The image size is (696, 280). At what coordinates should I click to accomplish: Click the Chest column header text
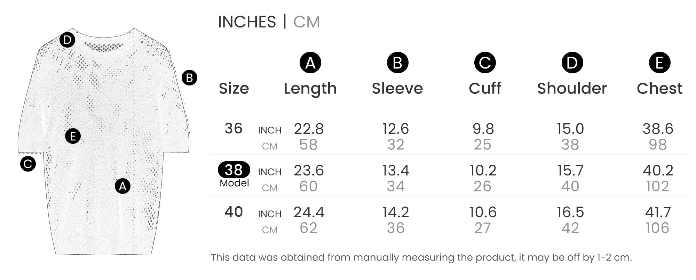point(659,89)
